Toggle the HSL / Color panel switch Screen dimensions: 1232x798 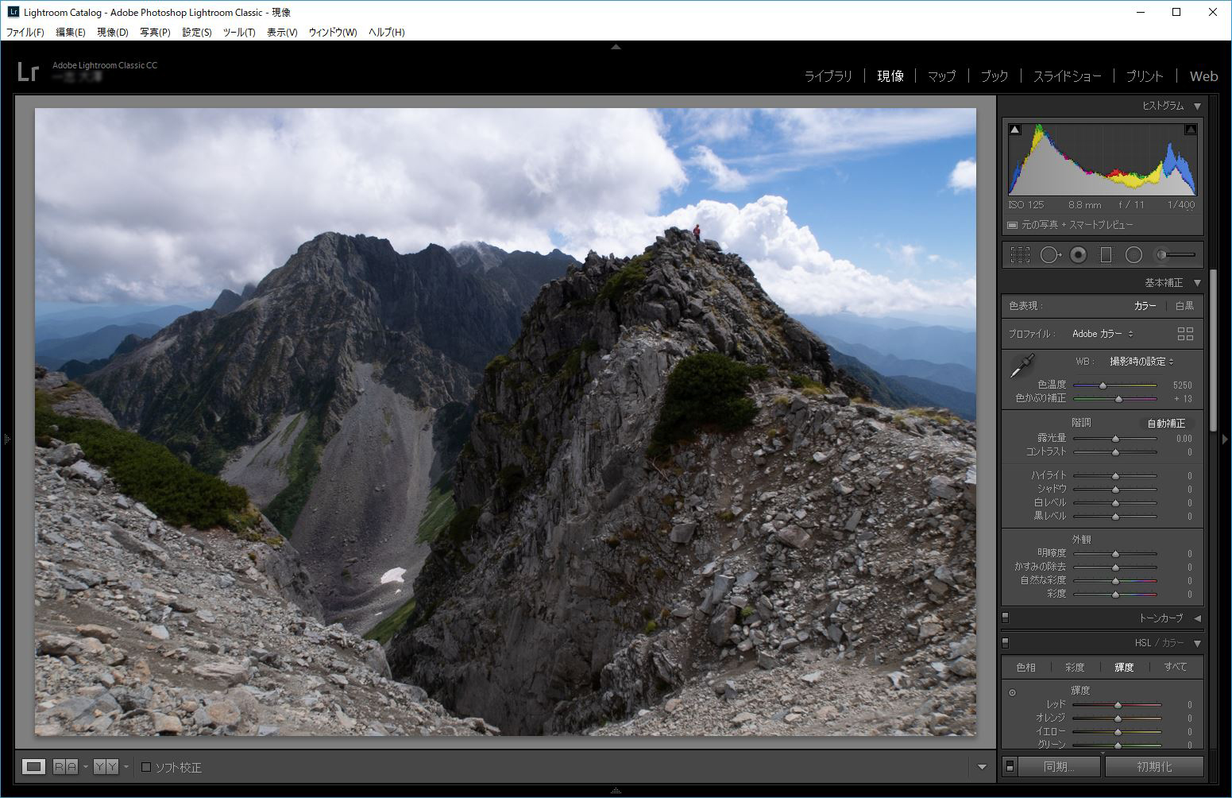(x=1005, y=642)
